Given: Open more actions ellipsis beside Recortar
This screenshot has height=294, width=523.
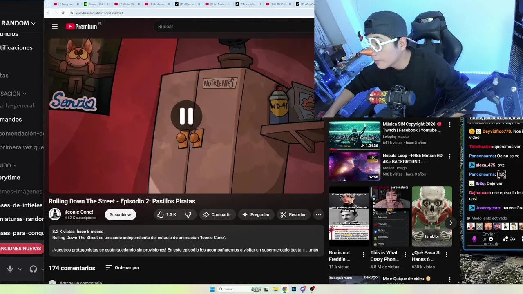Looking at the screenshot, I should click(318, 214).
